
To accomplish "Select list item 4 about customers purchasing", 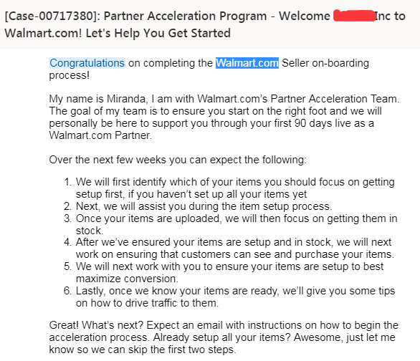I will click(x=229, y=248).
